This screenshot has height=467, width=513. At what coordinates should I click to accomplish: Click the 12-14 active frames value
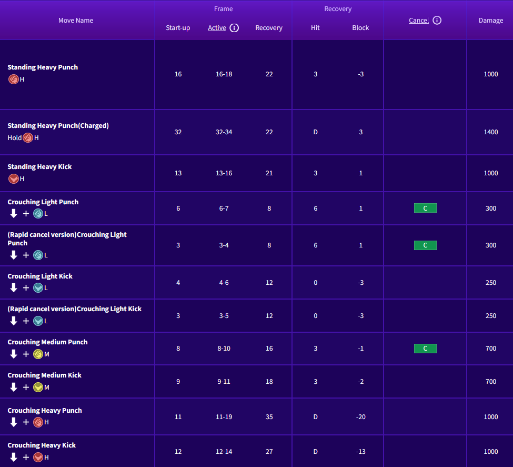point(224,452)
